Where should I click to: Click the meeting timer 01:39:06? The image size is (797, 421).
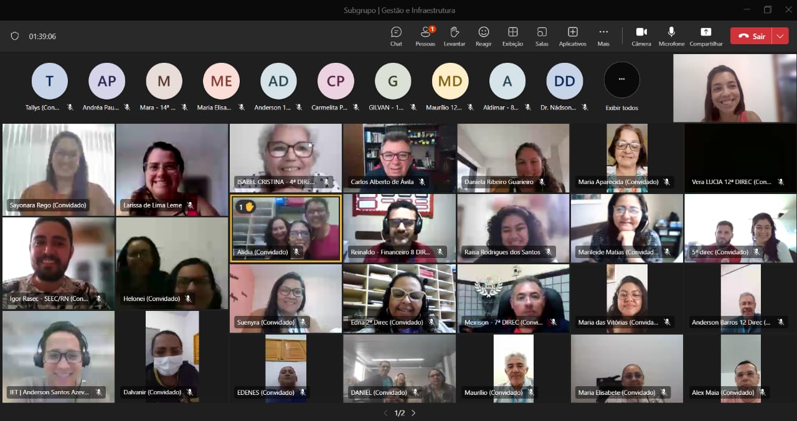[42, 37]
